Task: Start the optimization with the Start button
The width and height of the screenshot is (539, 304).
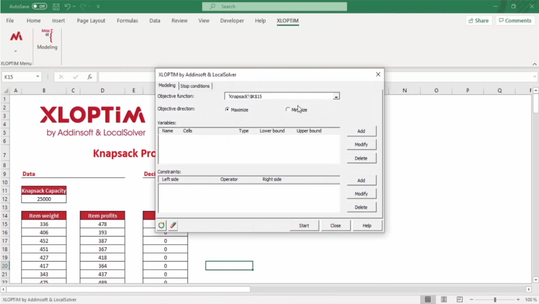Action: click(304, 225)
